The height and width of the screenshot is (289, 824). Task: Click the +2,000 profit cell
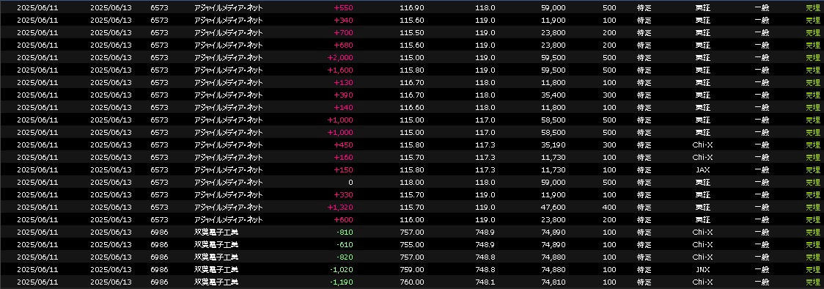[340, 58]
